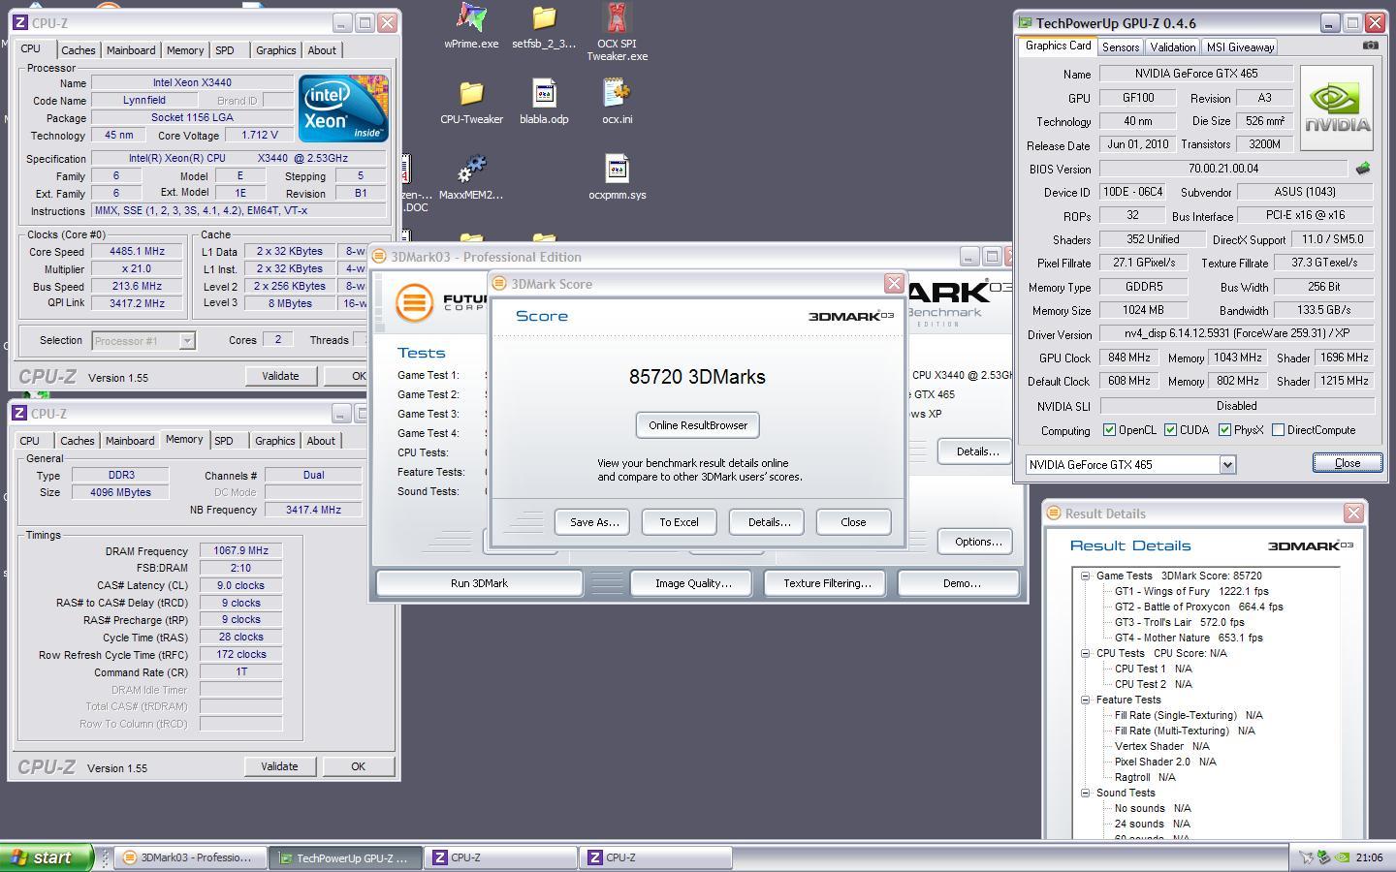Open GPU selector dropdown in GPU-Z

(x=1227, y=465)
